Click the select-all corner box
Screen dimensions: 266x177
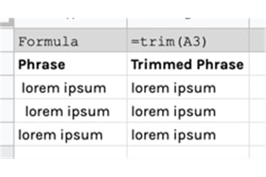click(x=7, y=22)
